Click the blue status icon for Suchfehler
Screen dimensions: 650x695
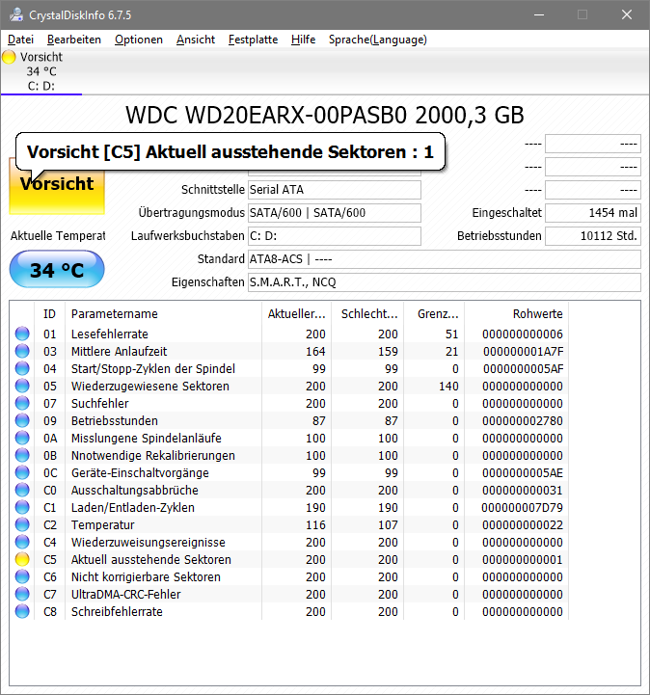click(22, 403)
